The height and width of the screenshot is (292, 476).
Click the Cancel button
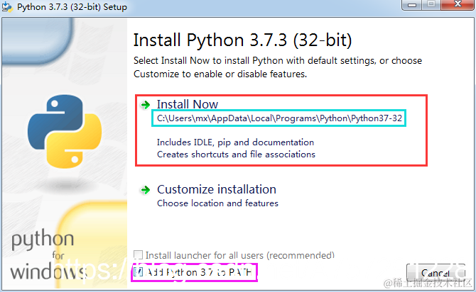pyautogui.click(x=436, y=273)
